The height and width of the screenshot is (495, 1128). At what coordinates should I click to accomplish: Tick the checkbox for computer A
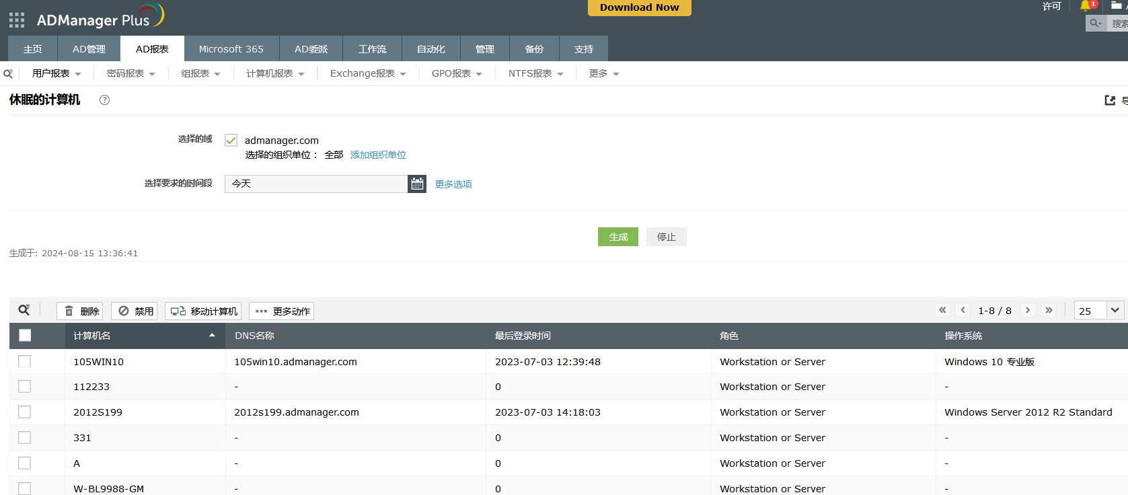click(x=25, y=463)
